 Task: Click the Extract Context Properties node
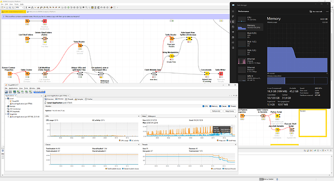(x=10, y=74)
